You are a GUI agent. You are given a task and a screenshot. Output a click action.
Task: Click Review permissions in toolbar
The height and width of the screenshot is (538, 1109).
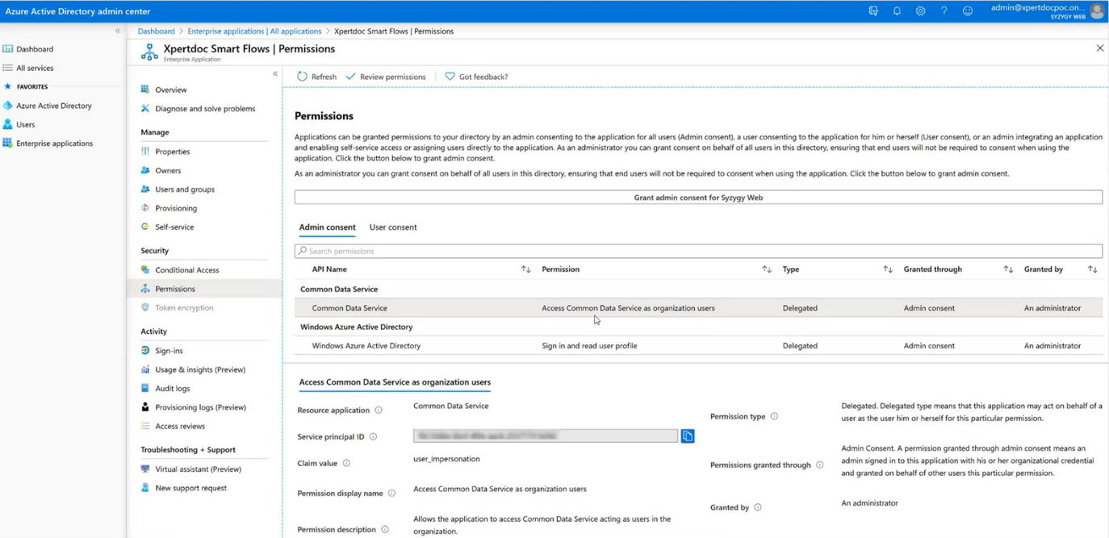[x=386, y=77]
